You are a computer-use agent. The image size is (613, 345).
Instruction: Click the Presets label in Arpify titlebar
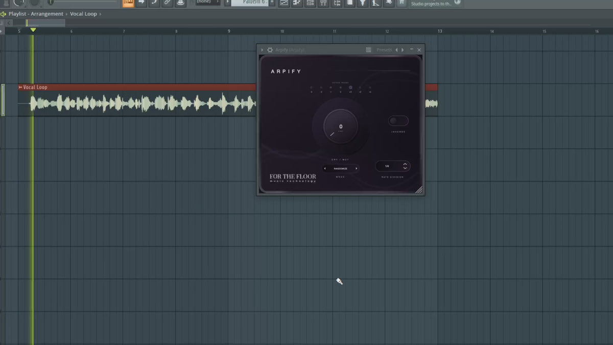click(384, 50)
